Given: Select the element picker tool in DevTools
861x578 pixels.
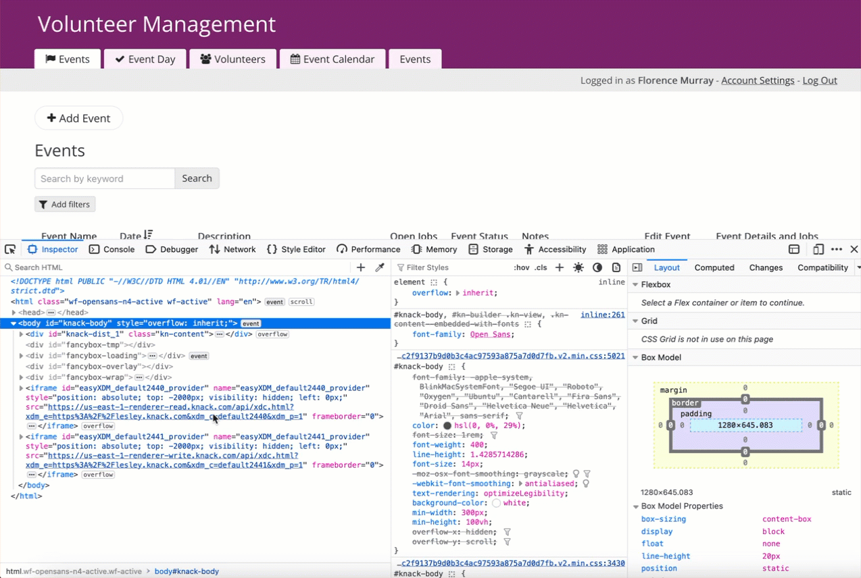Looking at the screenshot, I should pos(9,249).
